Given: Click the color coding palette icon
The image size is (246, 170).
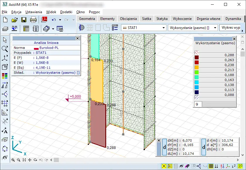Looking at the screenshot, I should click(5, 76).
